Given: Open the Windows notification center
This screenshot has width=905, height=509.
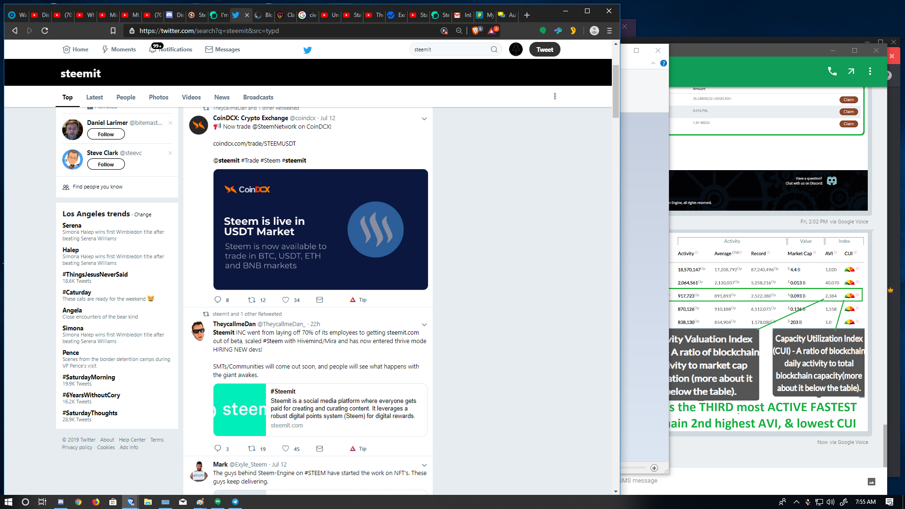Looking at the screenshot, I should coord(889,502).
